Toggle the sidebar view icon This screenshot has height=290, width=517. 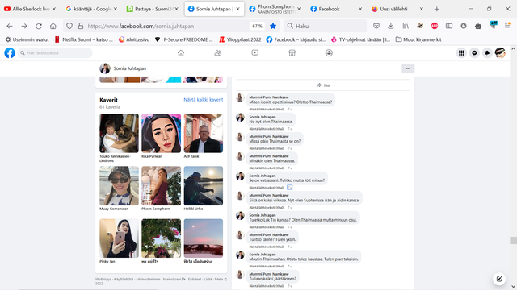(449, 26)
